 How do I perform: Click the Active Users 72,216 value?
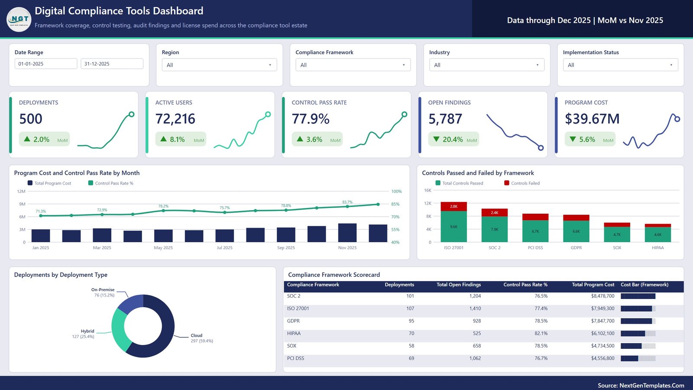click(175, 119)
